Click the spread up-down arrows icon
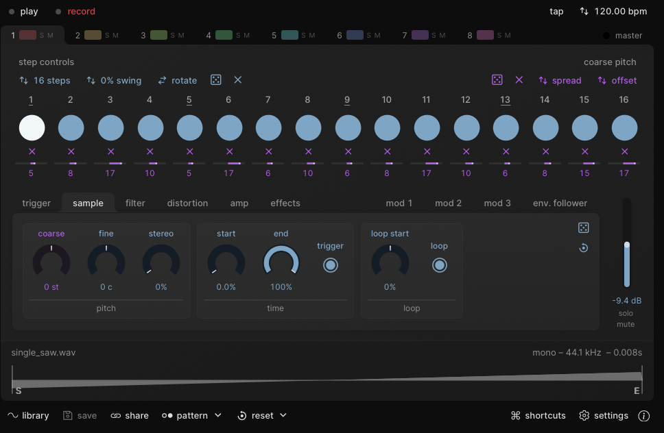Image resolution: width=664 pixels, height=433 pixels. point(543,80)
